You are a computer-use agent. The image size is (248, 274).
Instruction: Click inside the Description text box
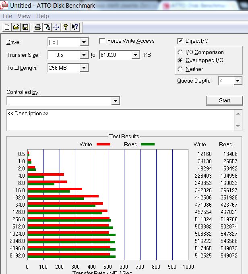120,120
